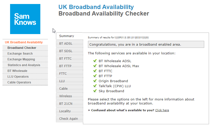211x127 pixels.
Task: Follow the 'Click here' help link
Action: click(x=162, y=110)
